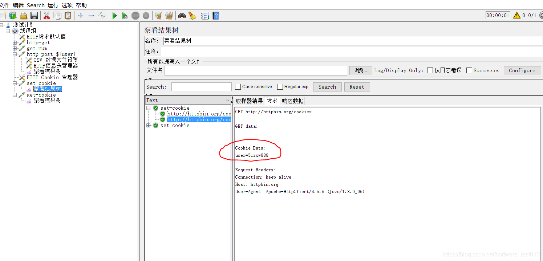This screenshot has width=543, height=261.
Task: Select 察看结果树 under get-cookie
Action: [x=47, y=101]
